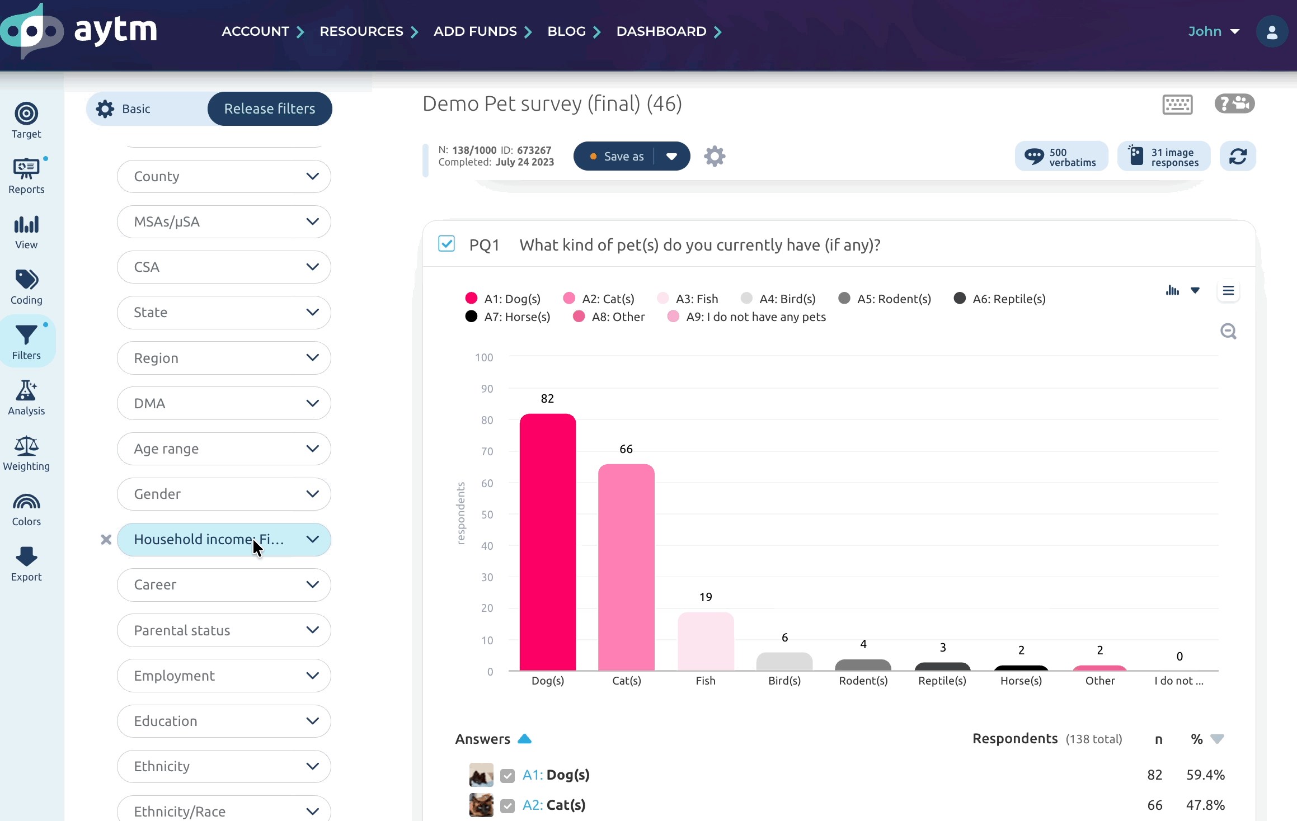Screen dimensions: 1297x821
Task: Open the Target section in sidebar
Action: point(26,120)
